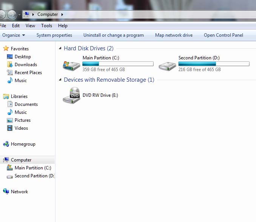256x222 pixels.
Task: Click the DVD RW Drive (E:) icon
Action: tap(71, 95)
